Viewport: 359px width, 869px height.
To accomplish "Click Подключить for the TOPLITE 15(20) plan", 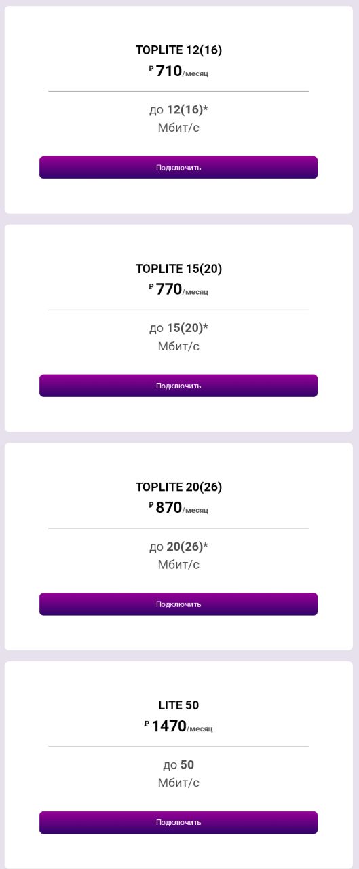I will tap(178, 386).
